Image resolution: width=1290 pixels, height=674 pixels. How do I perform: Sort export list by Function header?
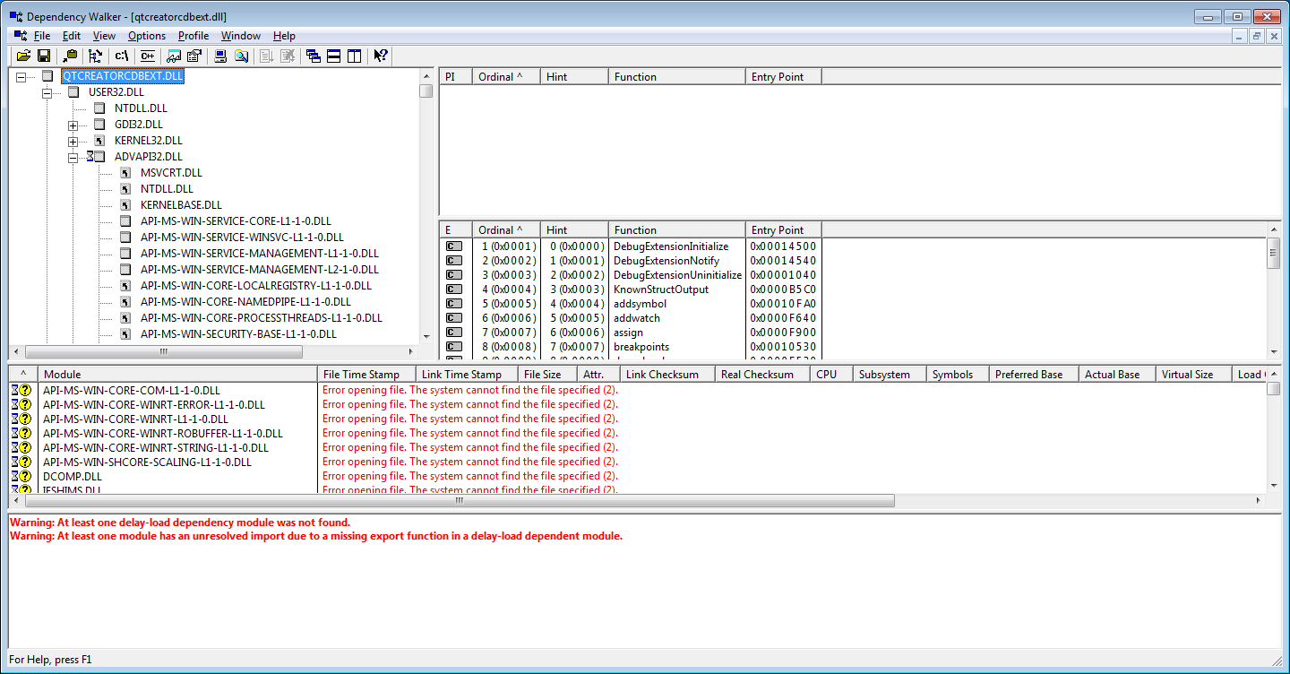click(x=676, y=230)
